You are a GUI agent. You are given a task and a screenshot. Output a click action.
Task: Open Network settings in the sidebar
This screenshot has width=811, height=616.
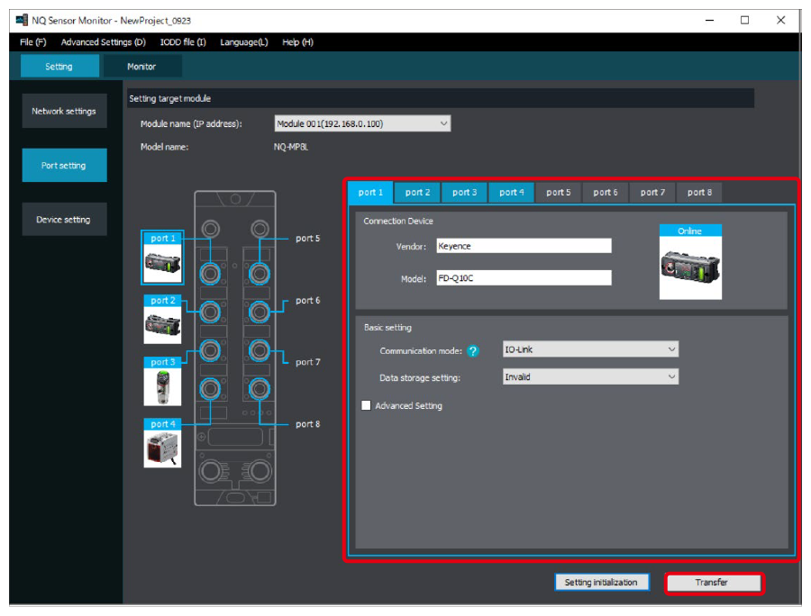click(64, 112)
